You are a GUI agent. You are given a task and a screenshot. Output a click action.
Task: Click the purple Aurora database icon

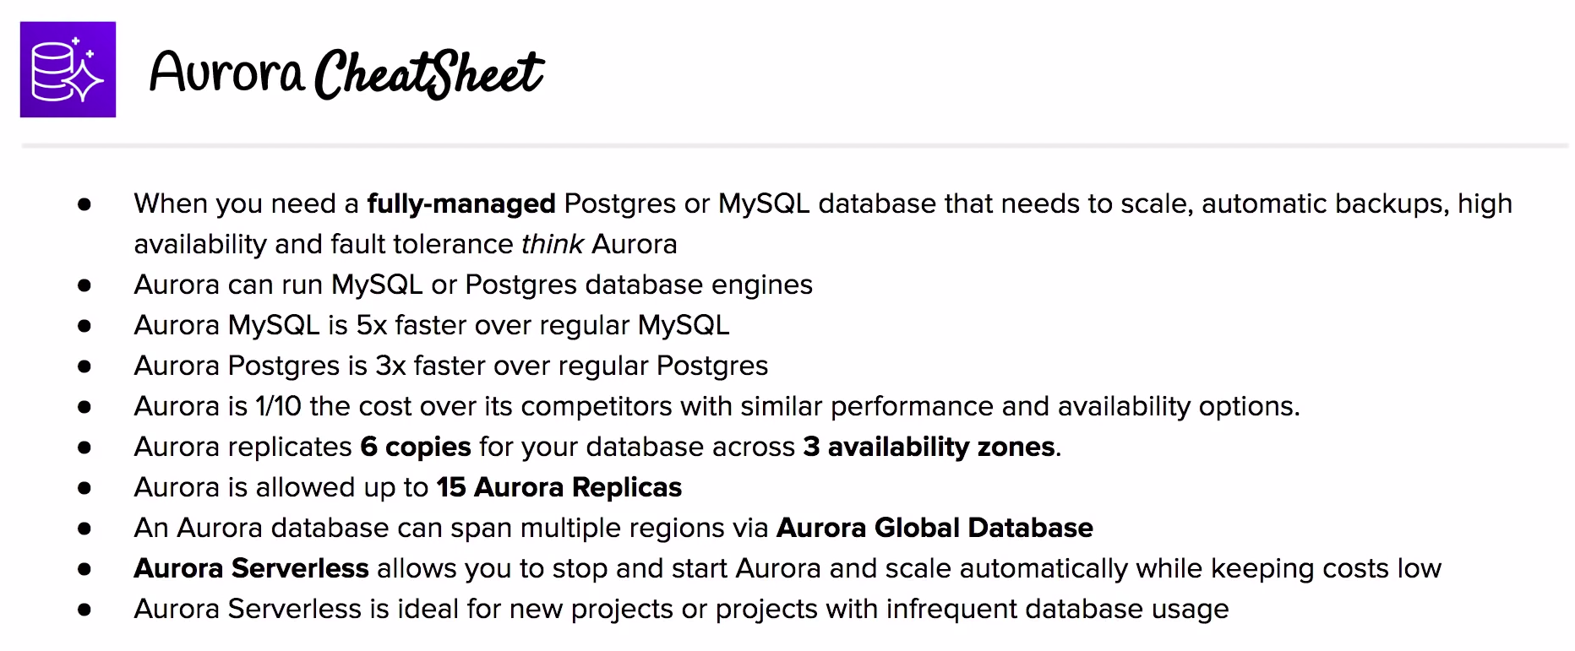point(68,69)
